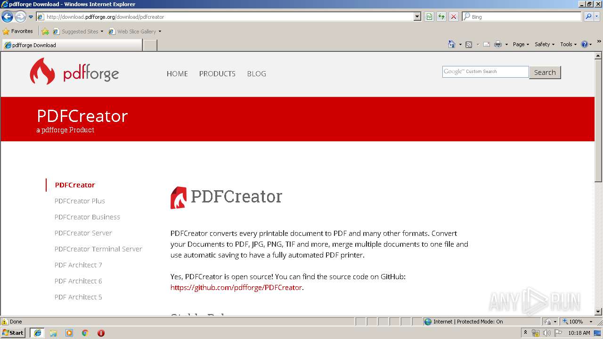Open a new blank tab
The image size is (603, 339).
(x=150, y=45)
